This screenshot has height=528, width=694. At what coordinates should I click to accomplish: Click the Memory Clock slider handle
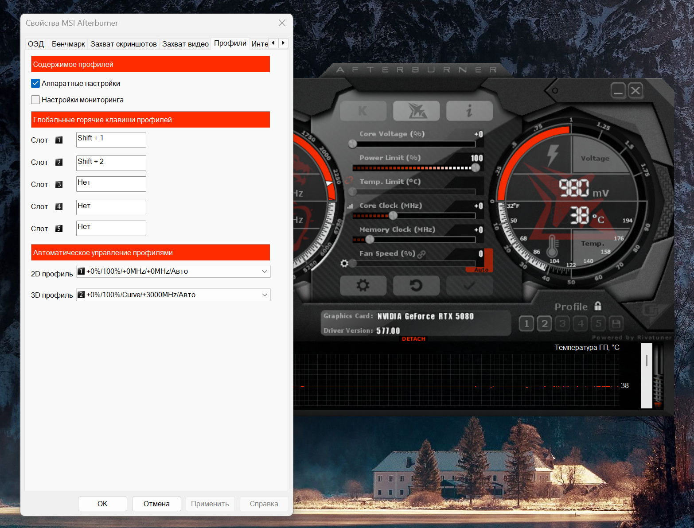[x=370, y=240]
